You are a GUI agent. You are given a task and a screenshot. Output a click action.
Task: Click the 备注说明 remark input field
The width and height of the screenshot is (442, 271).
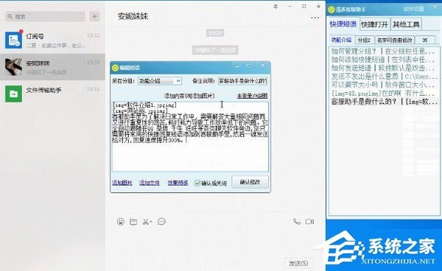click(x=242, y=81)
